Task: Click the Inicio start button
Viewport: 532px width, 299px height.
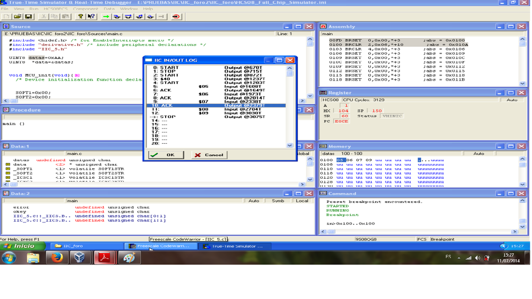Action: click(23, 246)
